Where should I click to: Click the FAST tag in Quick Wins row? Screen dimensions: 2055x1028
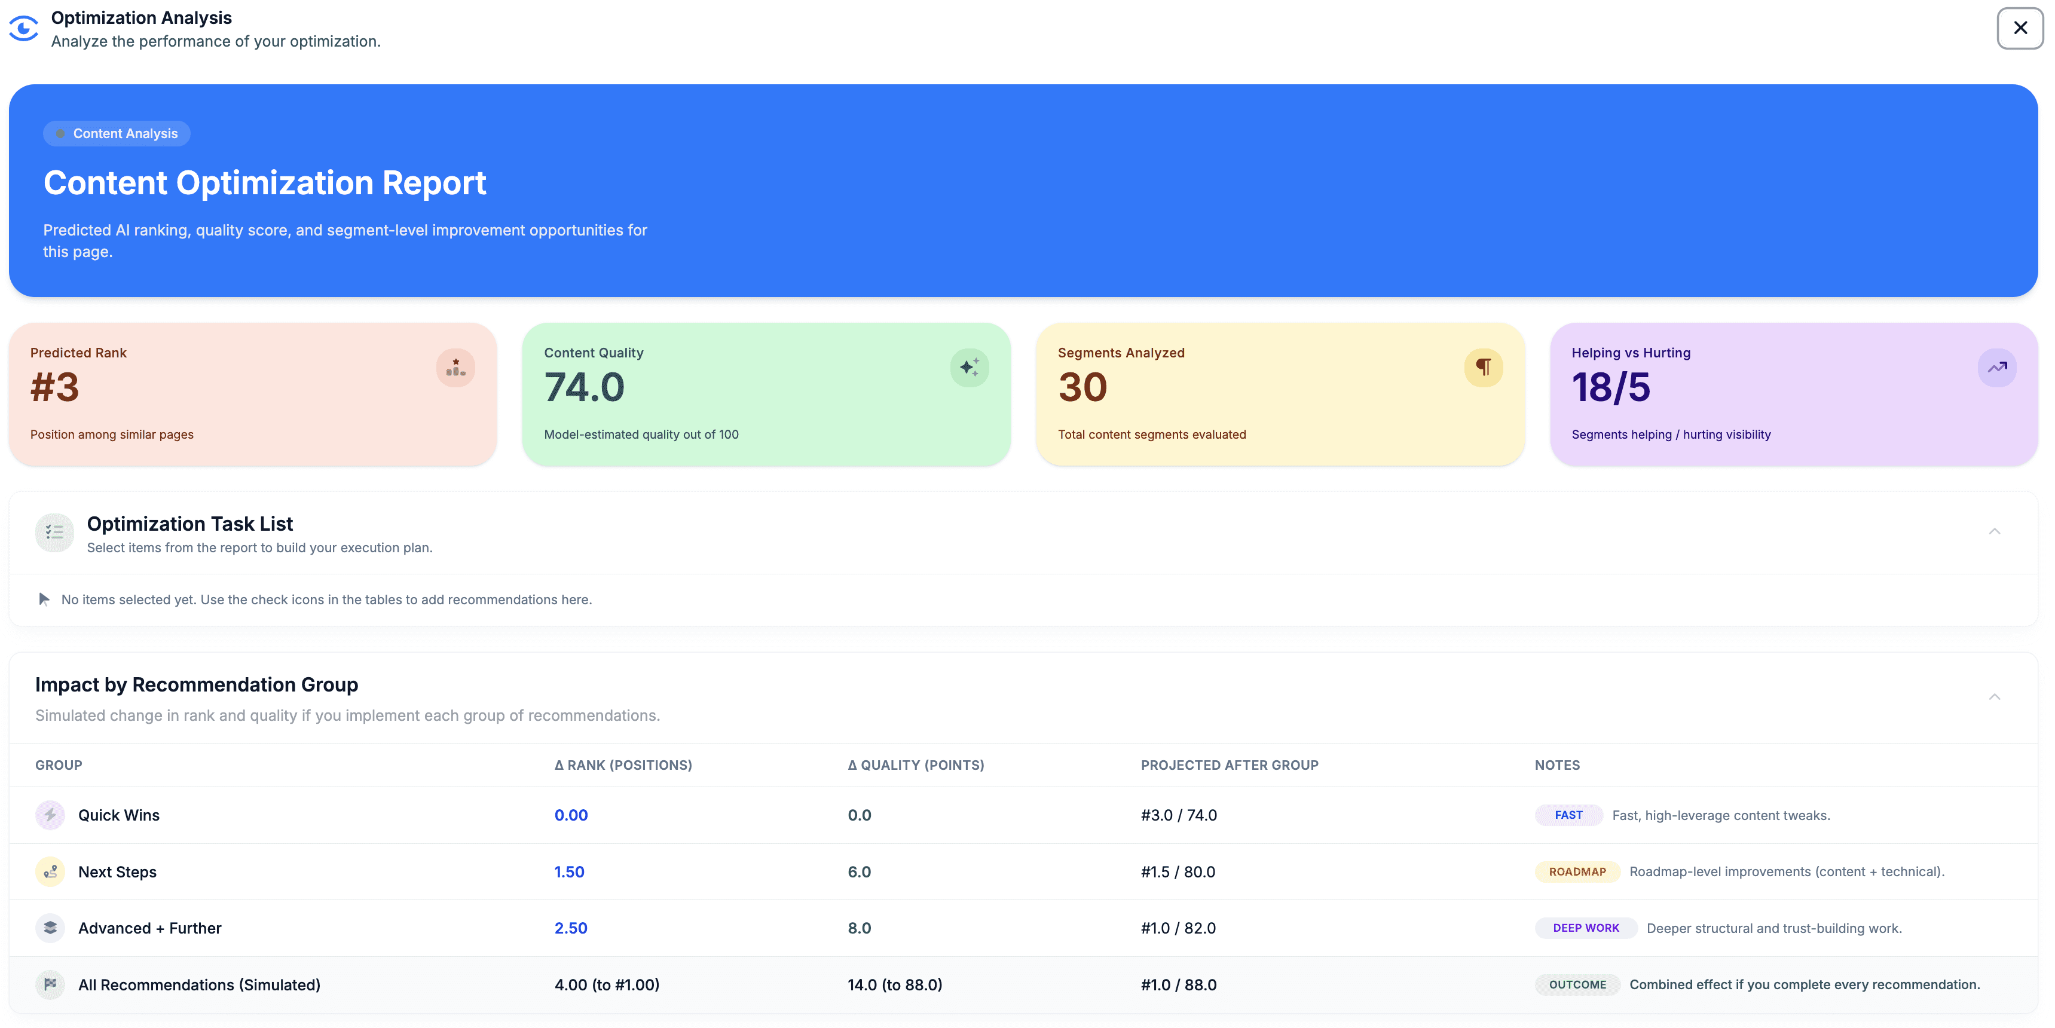tap(1568, 815)
